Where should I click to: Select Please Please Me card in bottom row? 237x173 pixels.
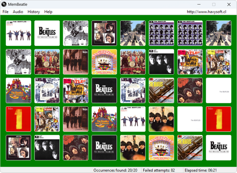[190, 148]
